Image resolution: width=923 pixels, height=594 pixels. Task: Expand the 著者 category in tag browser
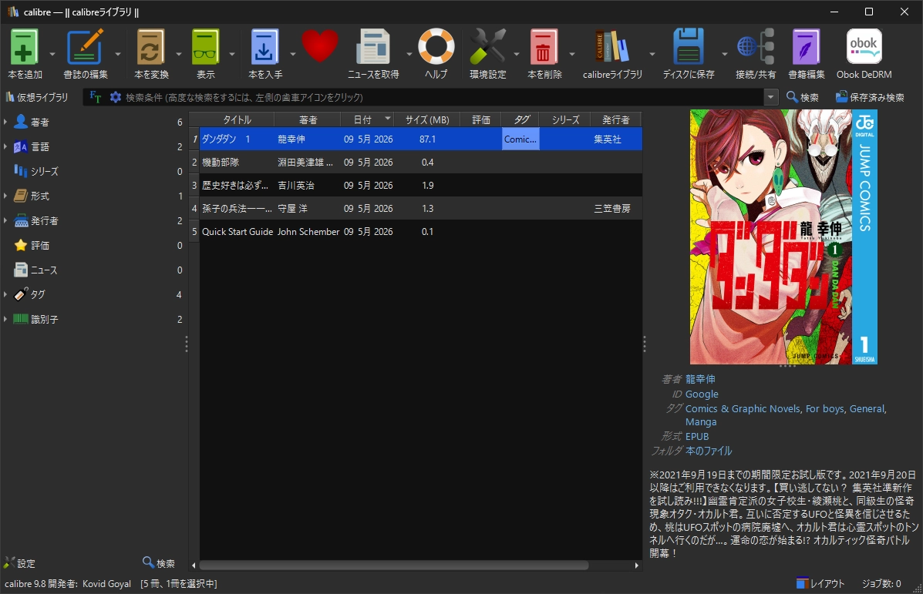[x=5, y=122]
